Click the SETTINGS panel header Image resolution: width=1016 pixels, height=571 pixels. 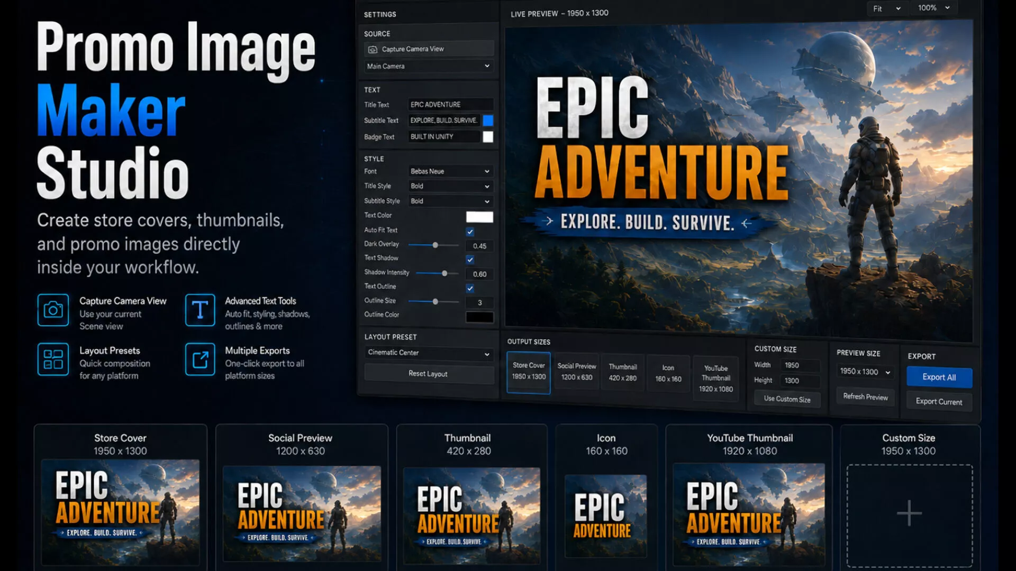pyautogui.click(x=380, y=14)
